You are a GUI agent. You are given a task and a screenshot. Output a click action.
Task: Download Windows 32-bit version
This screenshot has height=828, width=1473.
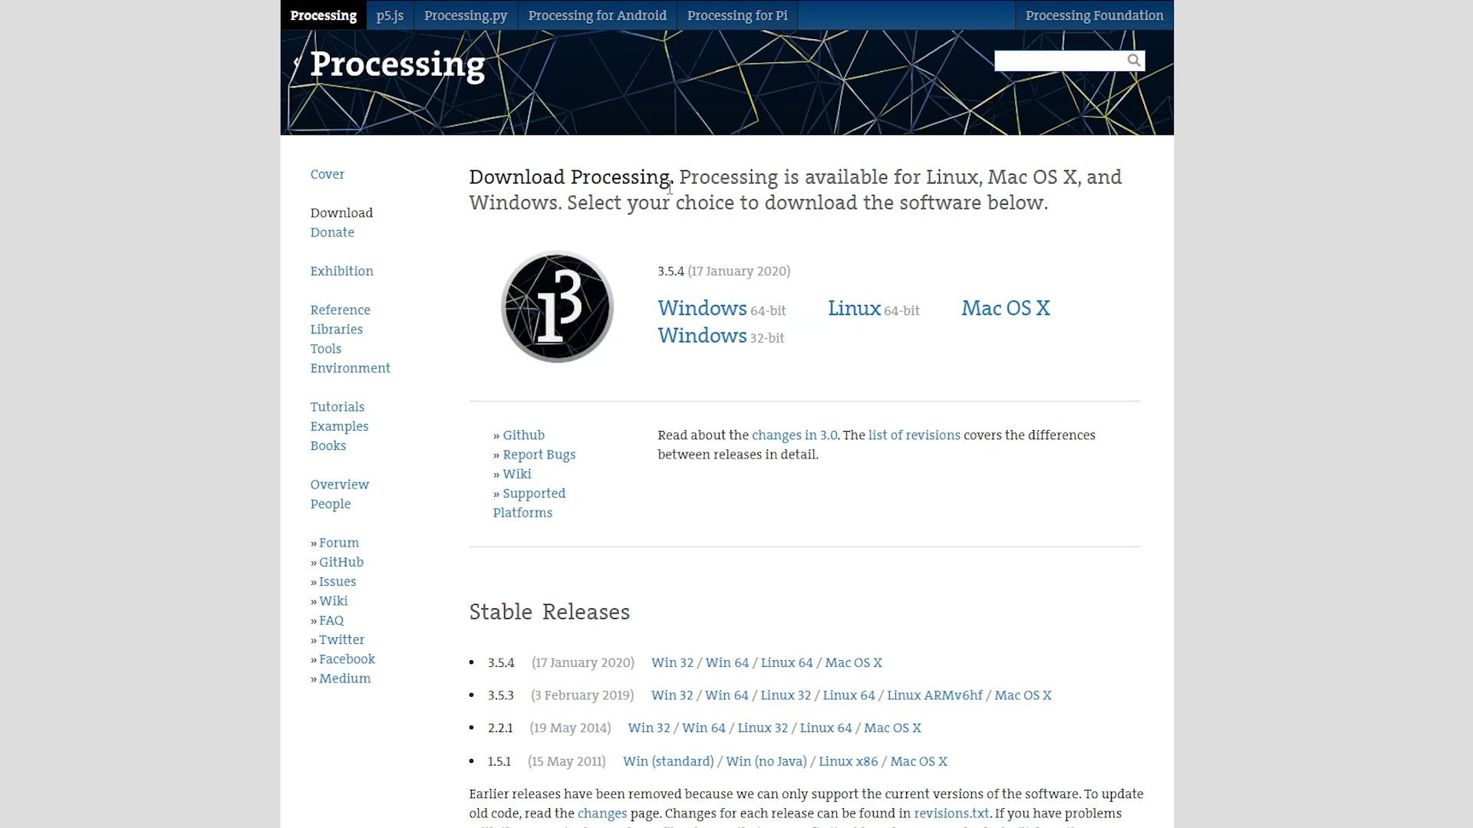tap(702, 336)
